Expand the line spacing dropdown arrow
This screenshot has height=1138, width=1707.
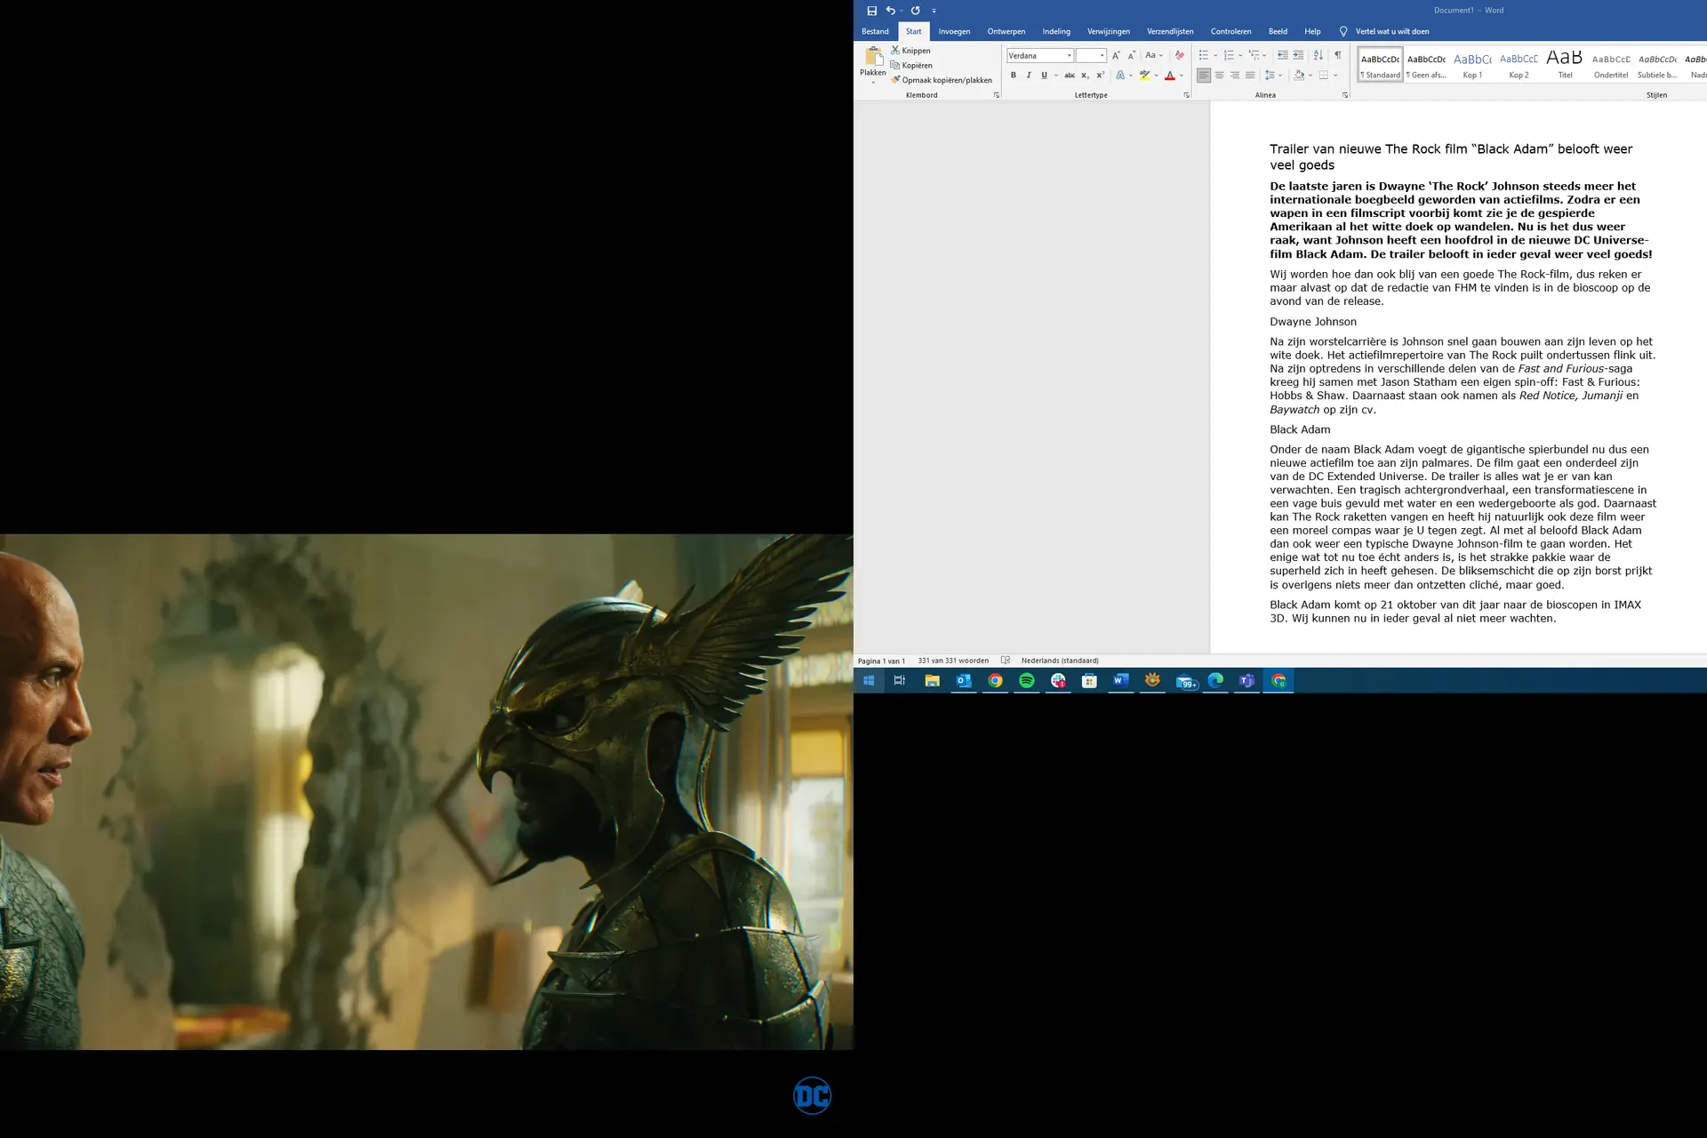(1280, 76)
